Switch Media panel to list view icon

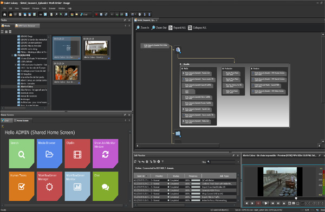[10, 32]
